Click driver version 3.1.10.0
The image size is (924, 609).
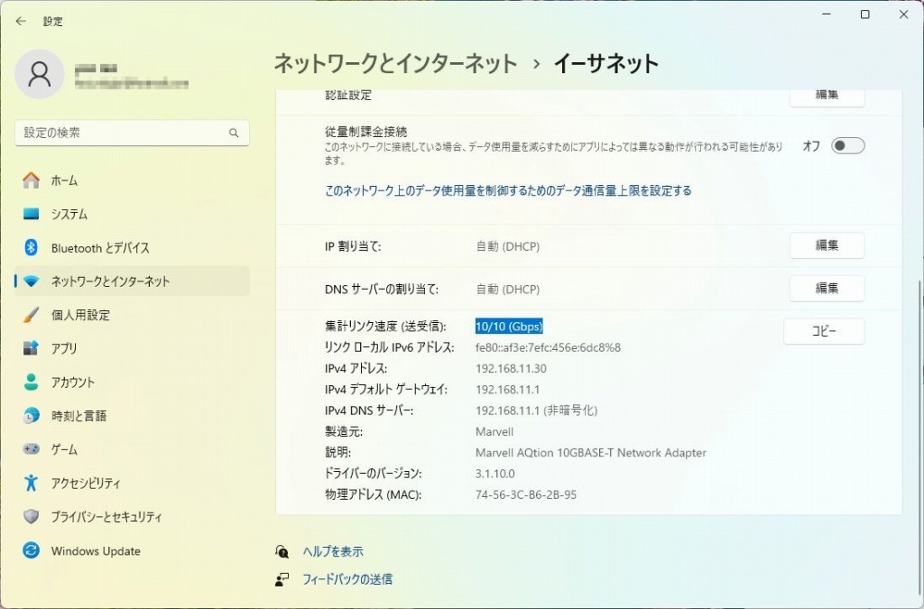click(x=495, y=474)
